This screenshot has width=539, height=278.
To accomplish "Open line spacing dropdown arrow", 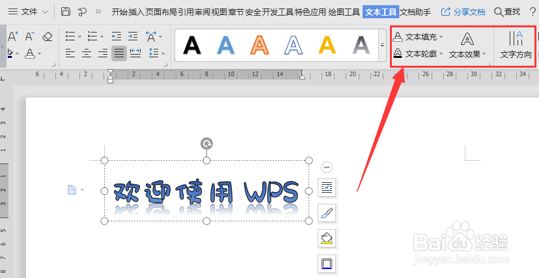I will (163, 53).
